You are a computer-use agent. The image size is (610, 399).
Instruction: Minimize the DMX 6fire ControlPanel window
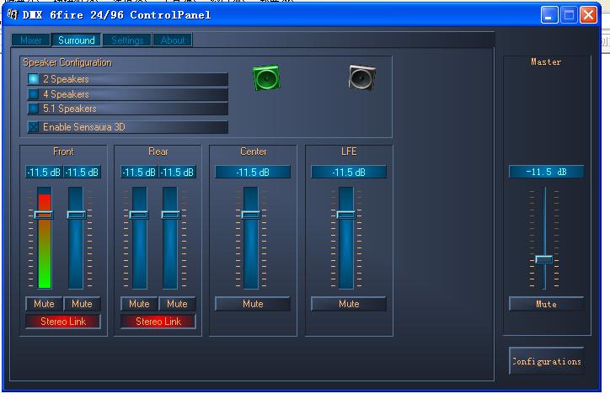549,15
